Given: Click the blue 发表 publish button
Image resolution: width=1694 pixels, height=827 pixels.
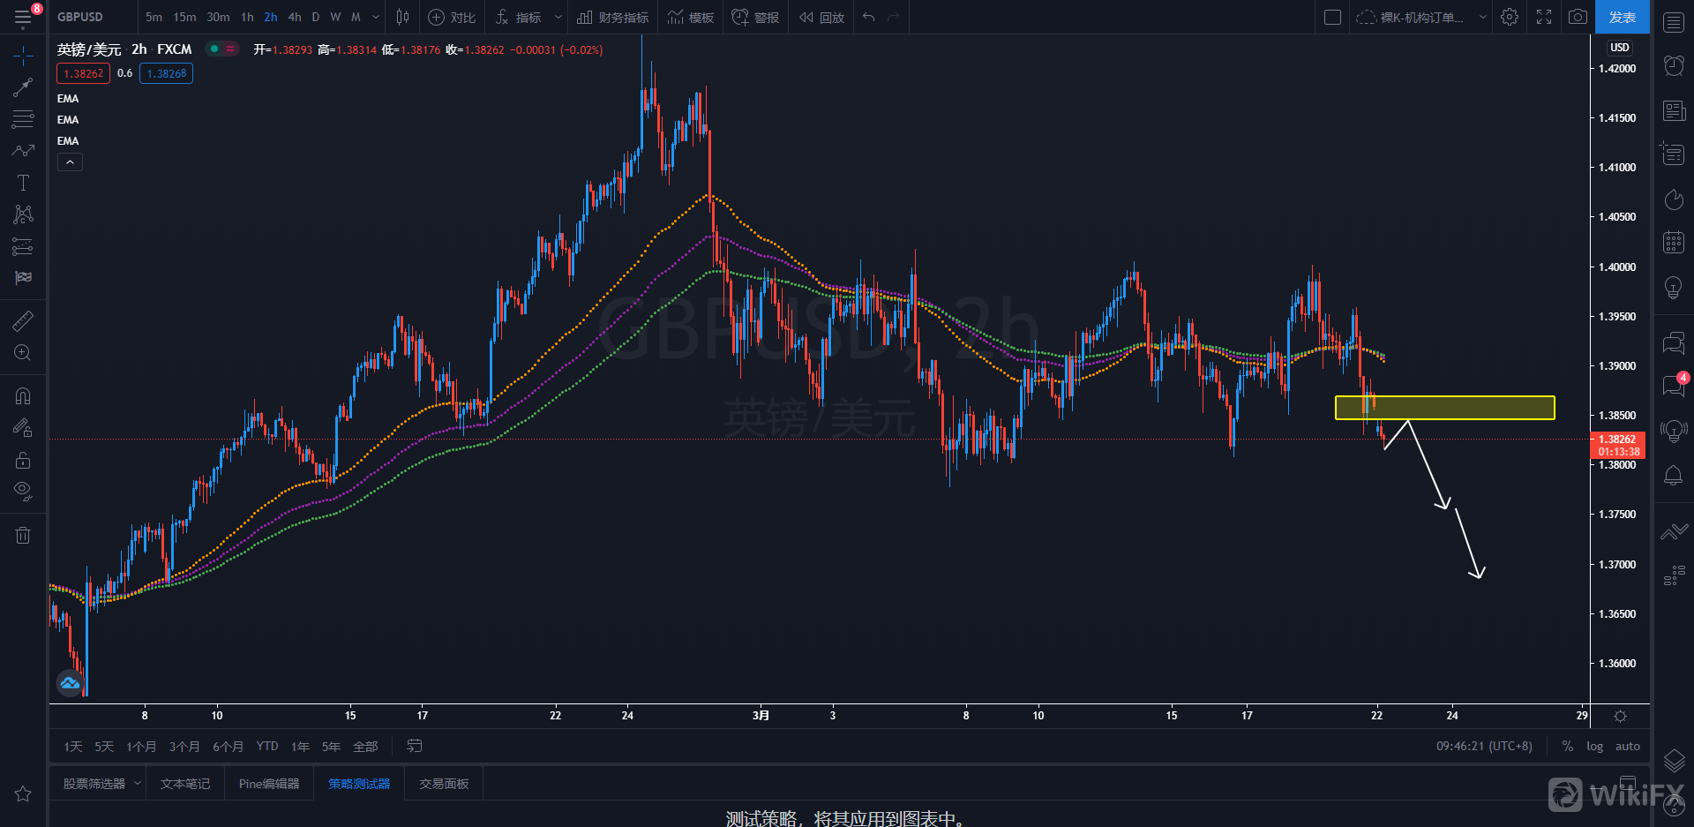Looking at the screenshot, I should point(1622,17).
